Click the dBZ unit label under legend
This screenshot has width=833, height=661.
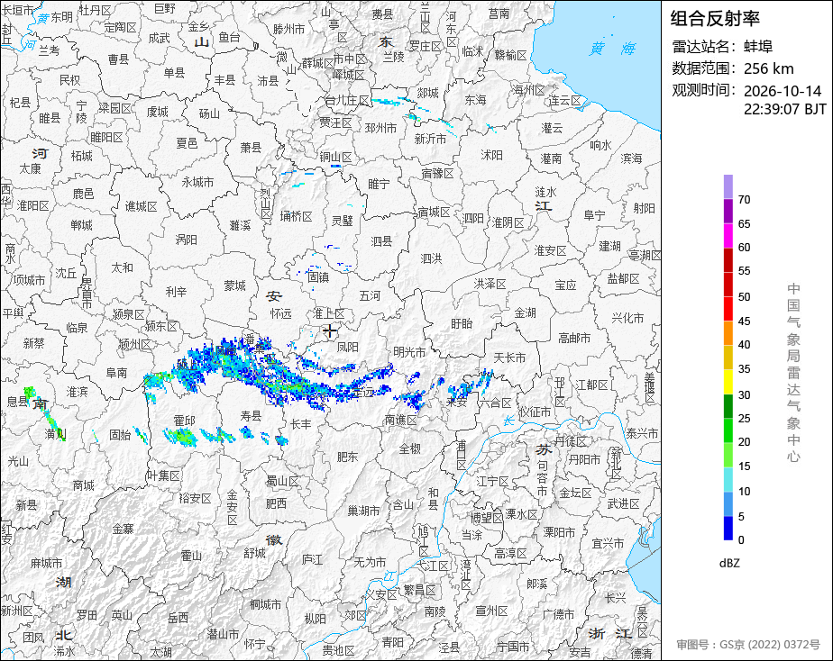click(x=729, y=564)
